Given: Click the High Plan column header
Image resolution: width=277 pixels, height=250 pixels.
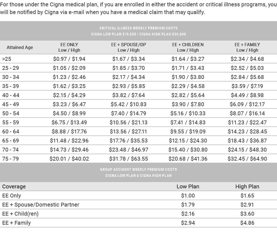Looking at the screenshot, I should [247, 186].
